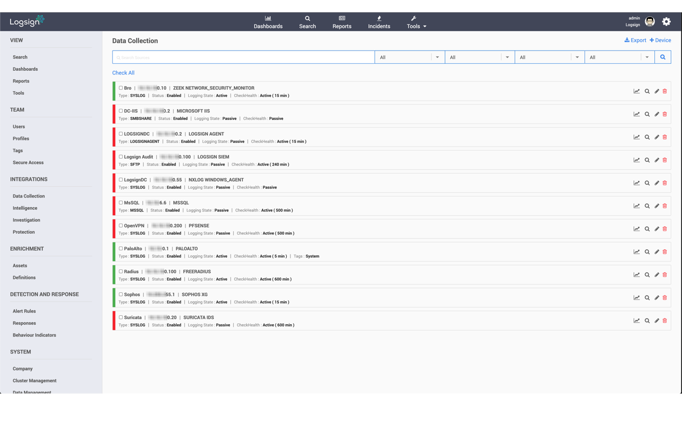Search logs of the Bro source
The height and width of the screenshot is (426, 682).
click(x=647, y=91)
